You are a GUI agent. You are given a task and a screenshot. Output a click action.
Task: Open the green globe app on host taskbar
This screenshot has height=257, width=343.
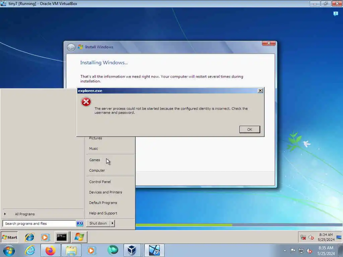[x=113, y=250]
